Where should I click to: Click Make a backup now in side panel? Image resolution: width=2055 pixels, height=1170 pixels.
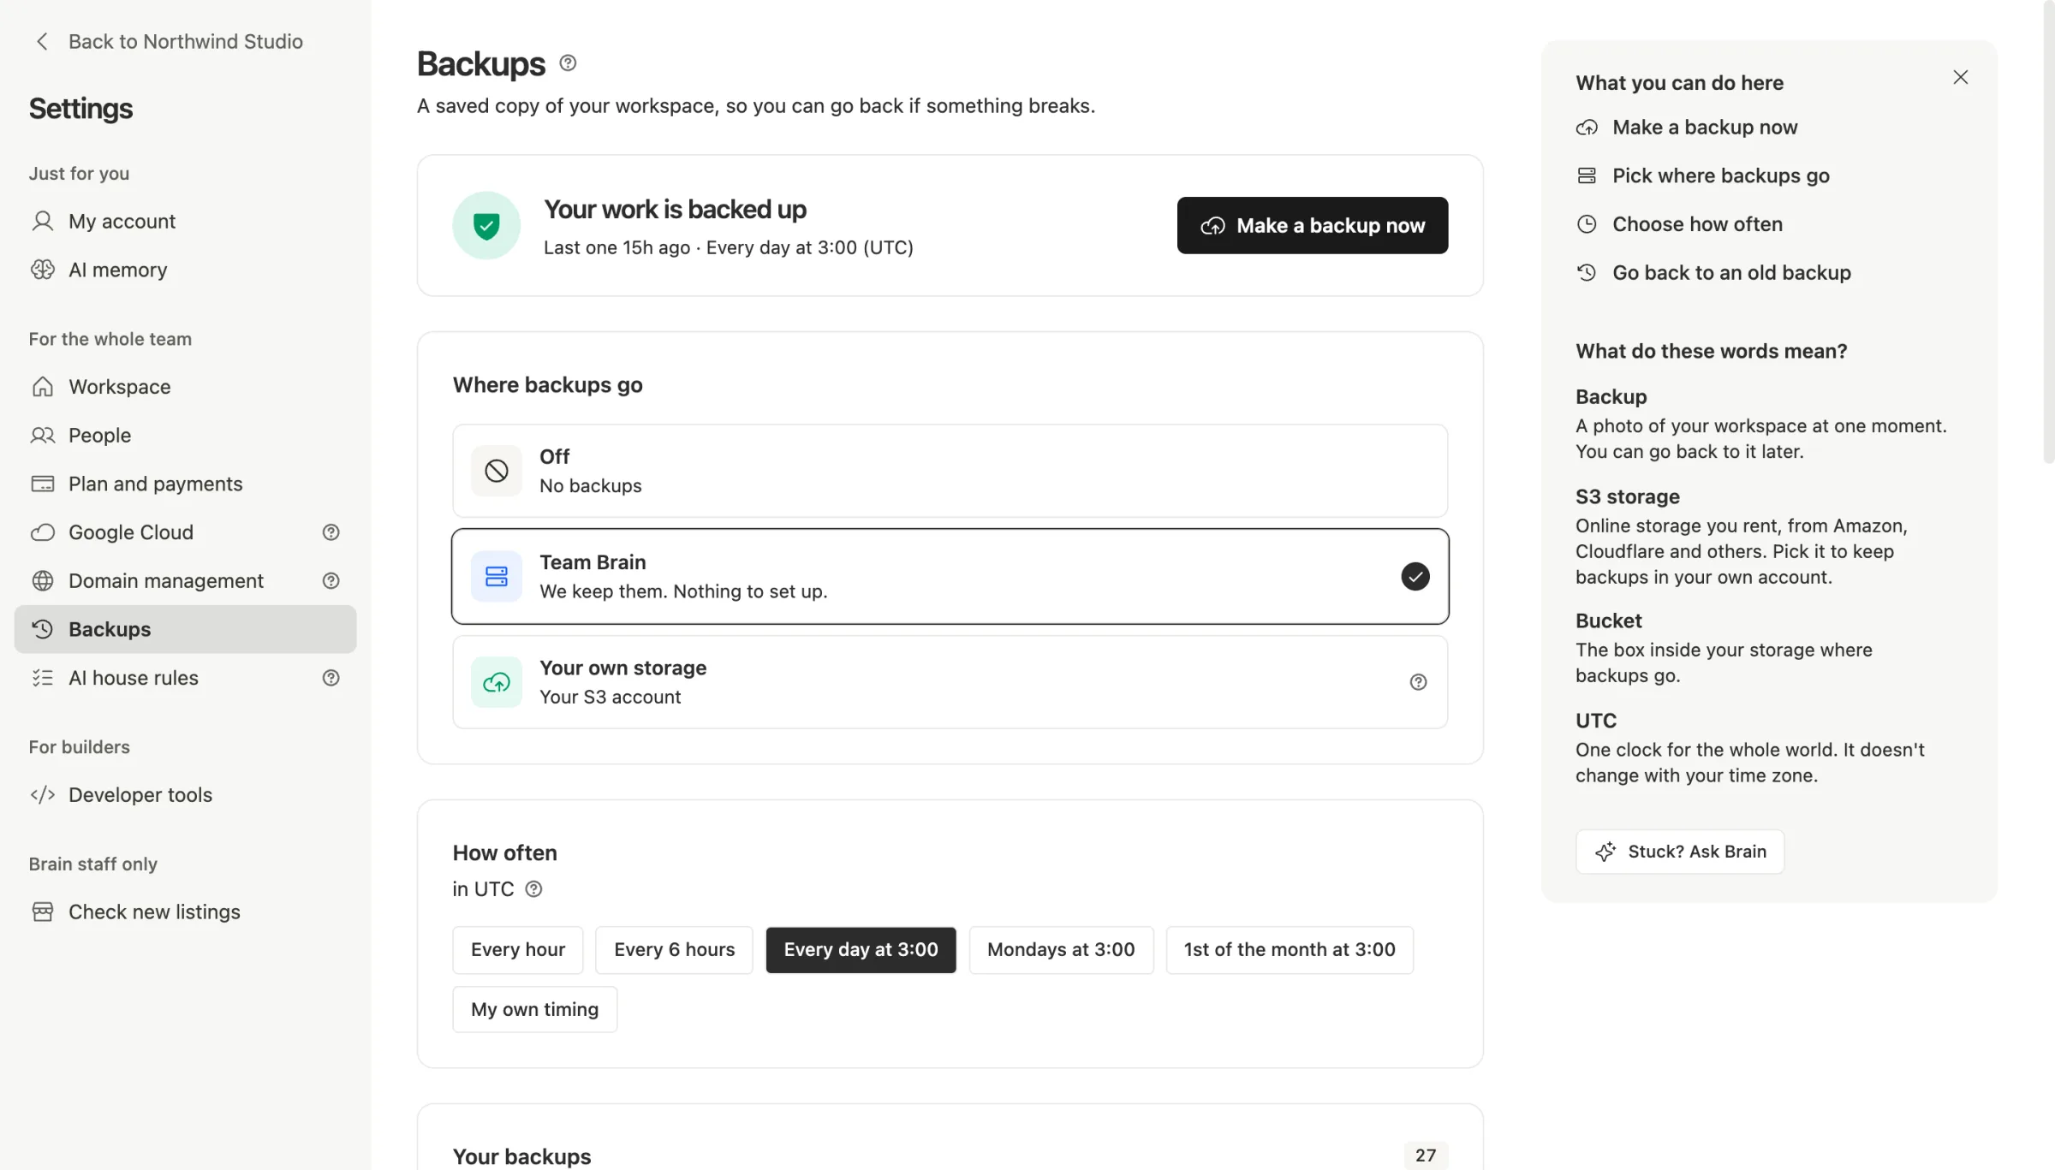(x=1687, y=128)
